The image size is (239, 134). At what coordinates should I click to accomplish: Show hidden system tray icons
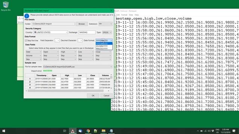coord(198,131)
